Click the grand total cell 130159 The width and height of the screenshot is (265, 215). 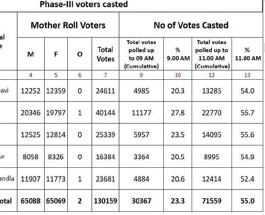(x=105, y=201)
